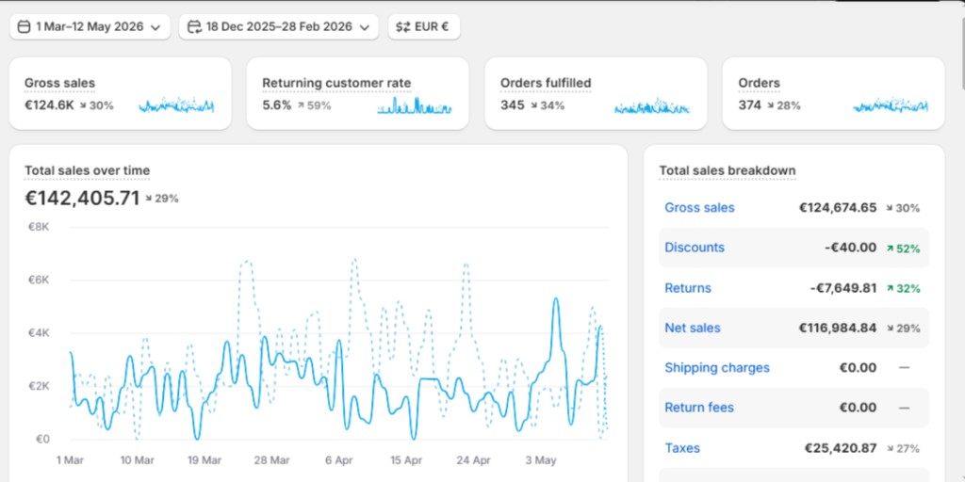Click the Returning customer rate sparkline

415,105
